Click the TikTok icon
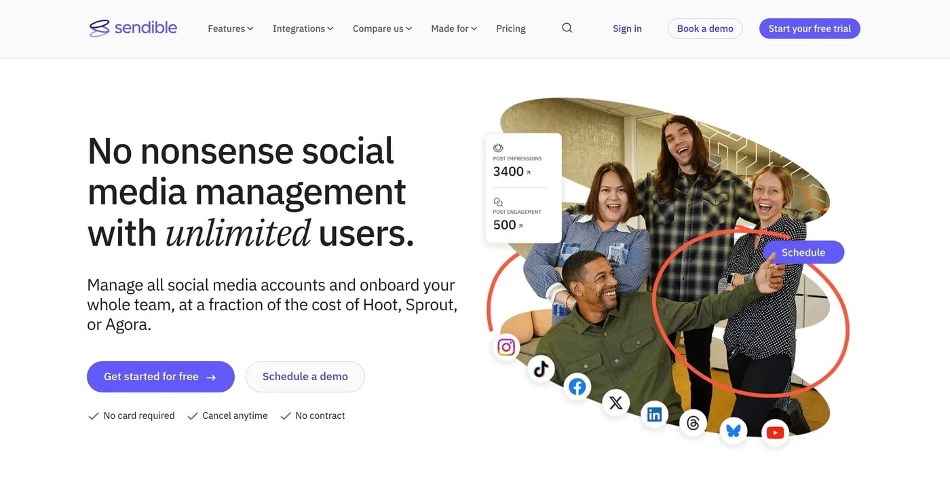 (x=541, y=369)
